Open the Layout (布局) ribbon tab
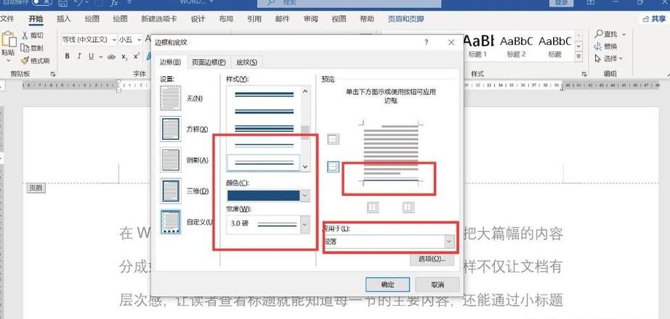The image size is (670, 319). point(225,19)
